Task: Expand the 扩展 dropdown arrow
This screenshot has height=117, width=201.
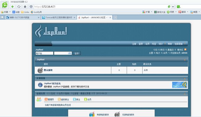Action: pyautogui.click(x=152, y=12)
